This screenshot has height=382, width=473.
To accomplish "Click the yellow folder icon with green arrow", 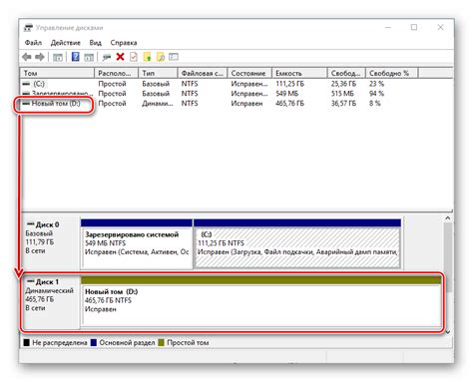I will coord(147,57).
